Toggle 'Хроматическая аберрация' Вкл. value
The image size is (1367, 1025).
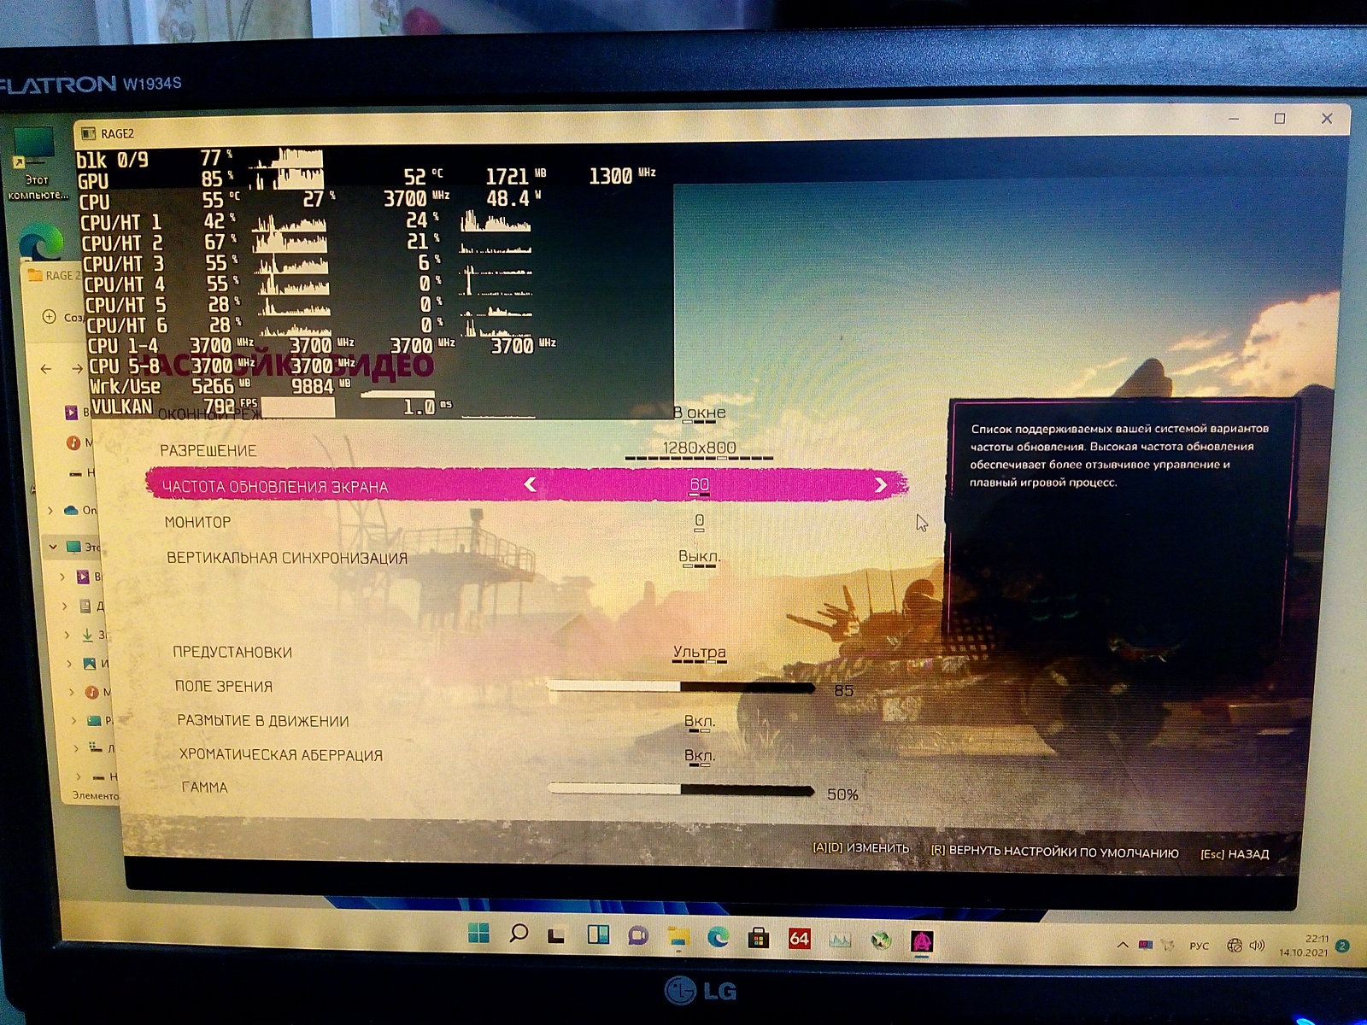(x=699, y=756)
